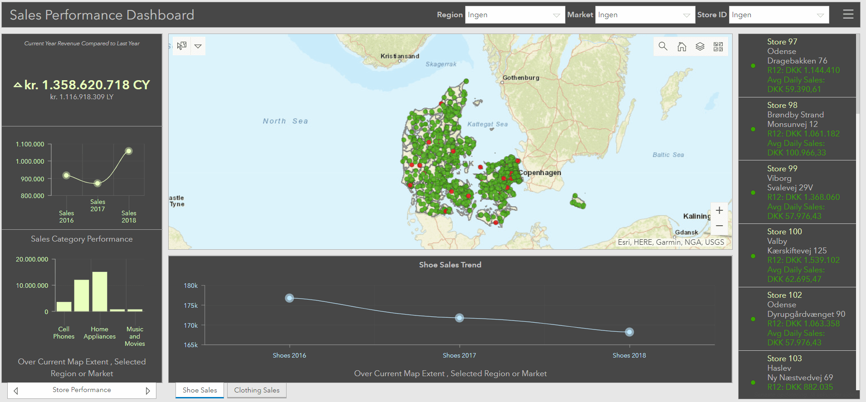Viewport: 866px width, 402px height.
Task: Click the map selection tool icon
Action: (182, 46)
